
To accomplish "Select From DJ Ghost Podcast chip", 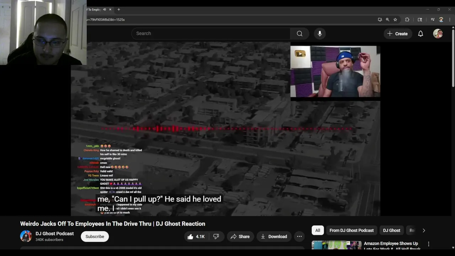I will click(x=352, y=230).
